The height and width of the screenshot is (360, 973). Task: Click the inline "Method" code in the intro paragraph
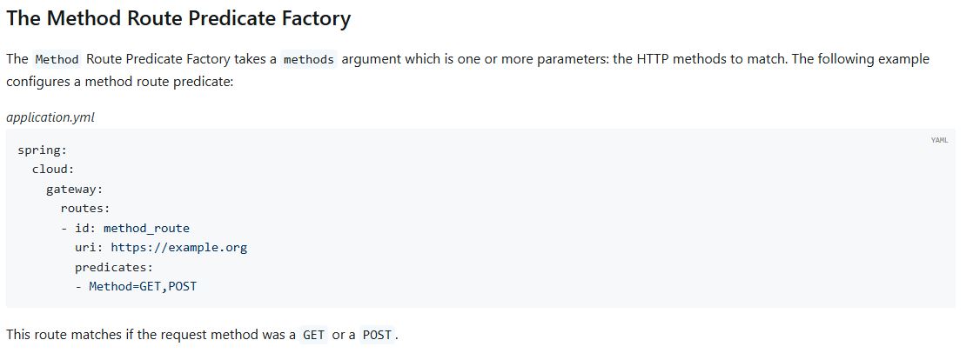point(57,59)
